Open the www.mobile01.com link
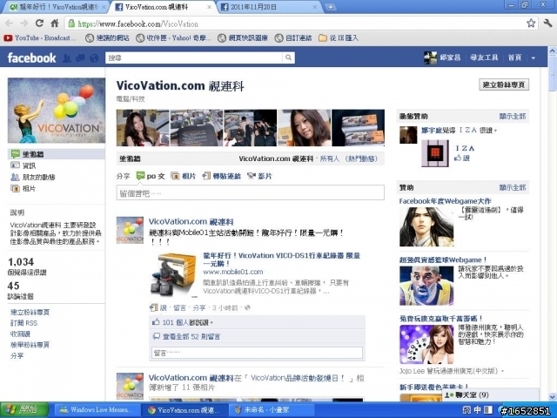Screen dimensions: 557x418 coord(233,272)
